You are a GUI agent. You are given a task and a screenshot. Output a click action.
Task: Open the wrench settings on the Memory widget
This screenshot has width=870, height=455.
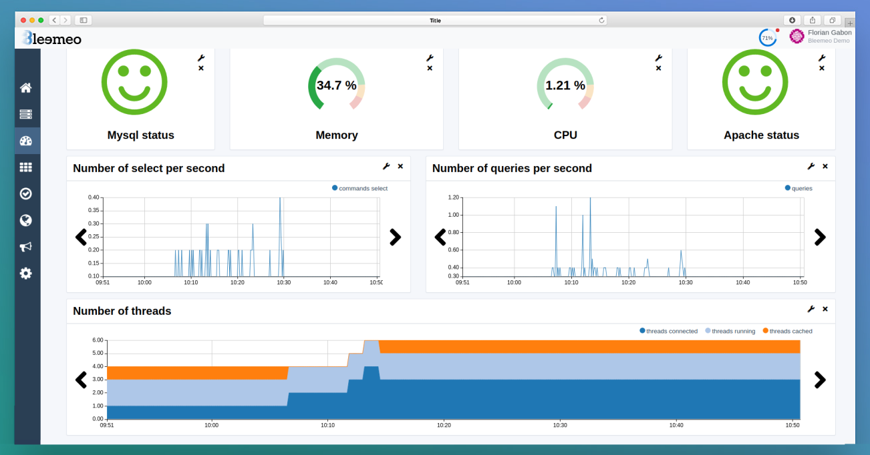(x=429, y=58)
